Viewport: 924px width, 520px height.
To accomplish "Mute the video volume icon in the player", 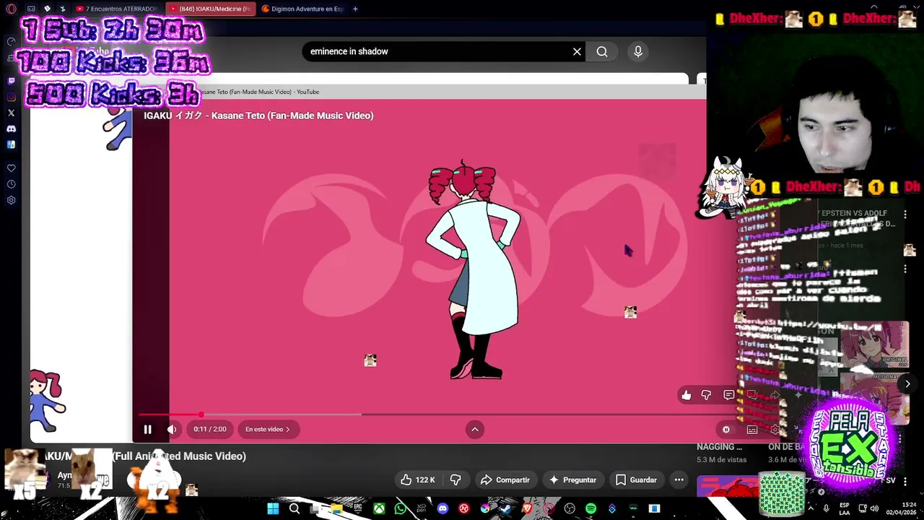I will [x=172, y=429].
